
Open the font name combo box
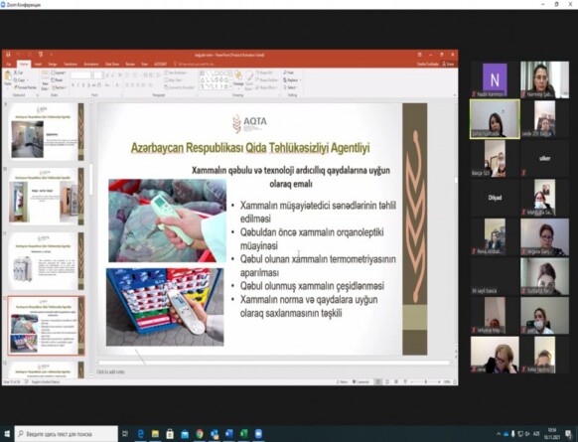(80, 75)
